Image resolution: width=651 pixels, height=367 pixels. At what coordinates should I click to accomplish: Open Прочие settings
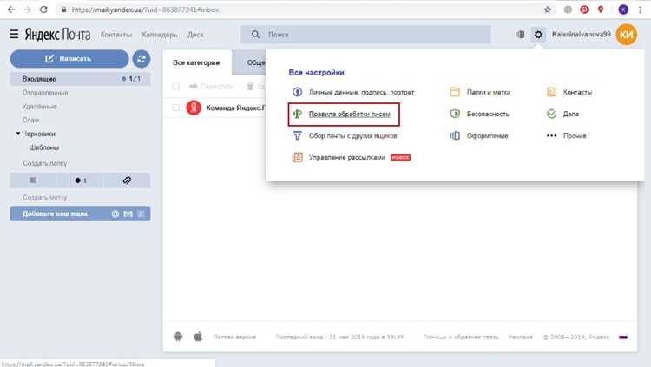575,135
